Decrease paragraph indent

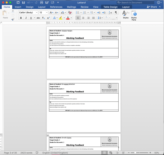[x=99, y=13]
